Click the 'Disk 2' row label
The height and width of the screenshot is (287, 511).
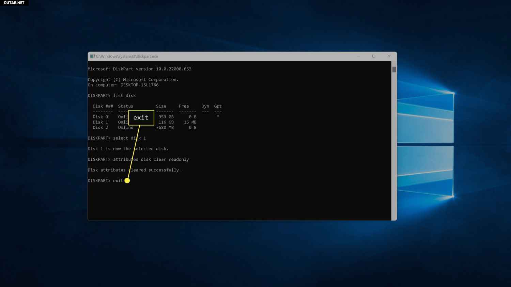click(x=100, y=127)
